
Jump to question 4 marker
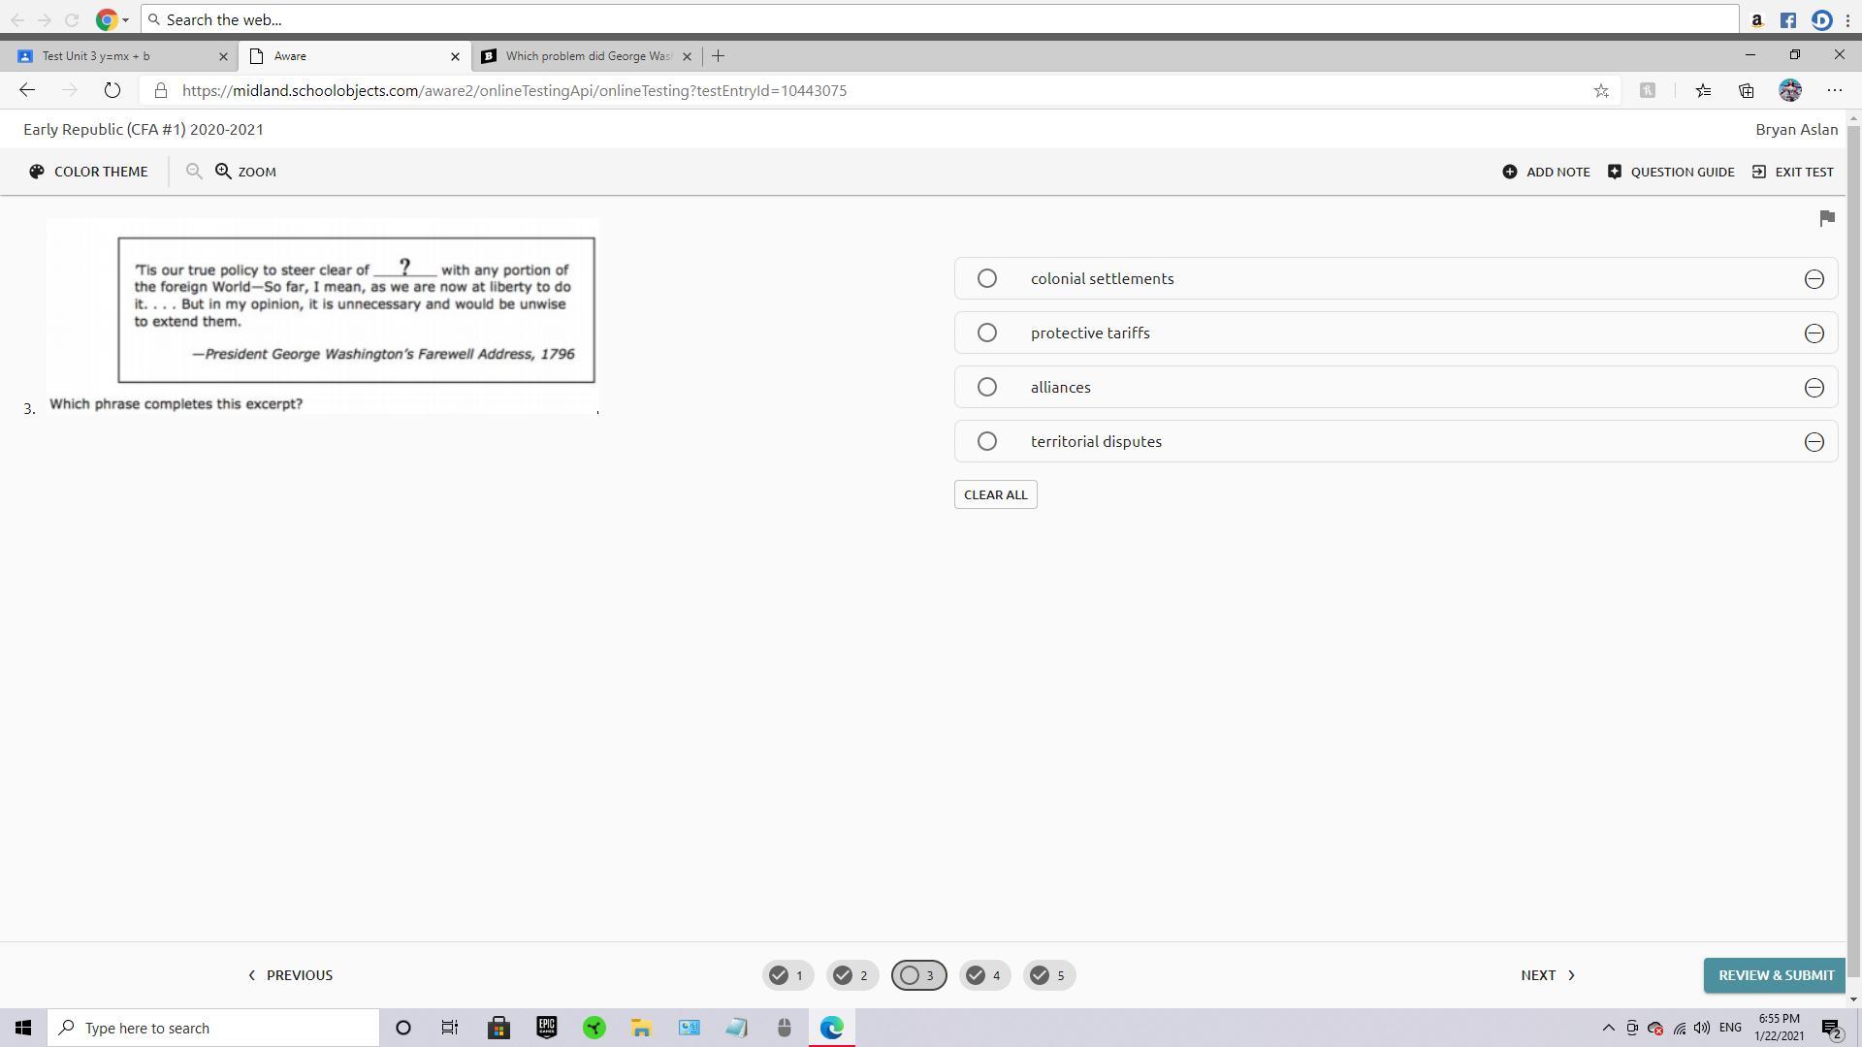[x=984, y=975]
